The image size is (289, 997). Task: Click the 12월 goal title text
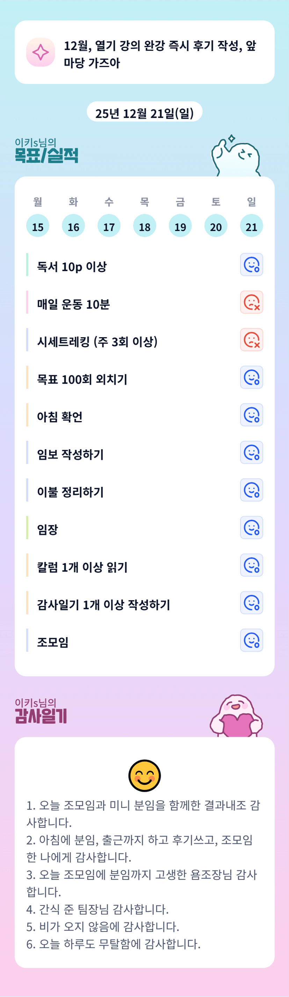pyautogui.click(x=160, y=54)
